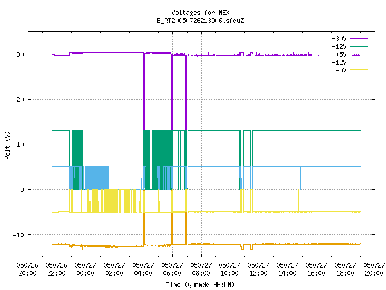The height and width of the screenshot is (290, 386).
Task: Click the x-axis label 050727 08:00
Action: coord(201,269)
